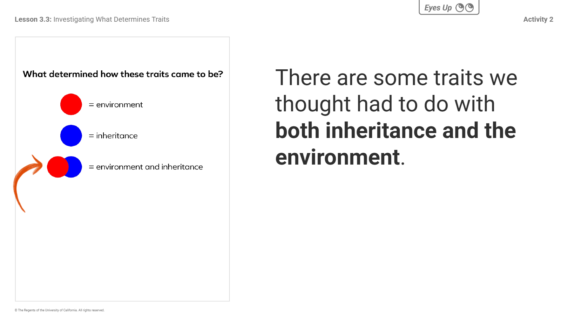Click the Eyes Up badge
This screenshot has height=319, width=568.
[x=449, y=7]
